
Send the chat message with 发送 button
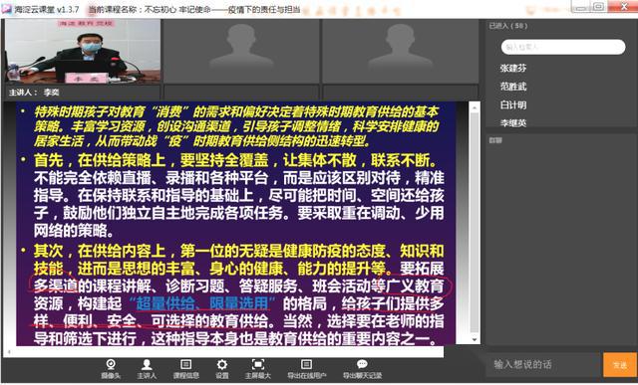[620, 365]
